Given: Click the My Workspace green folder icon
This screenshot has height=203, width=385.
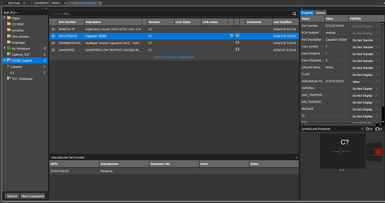Looking at the screenshot, I should (x=9, y=48).
